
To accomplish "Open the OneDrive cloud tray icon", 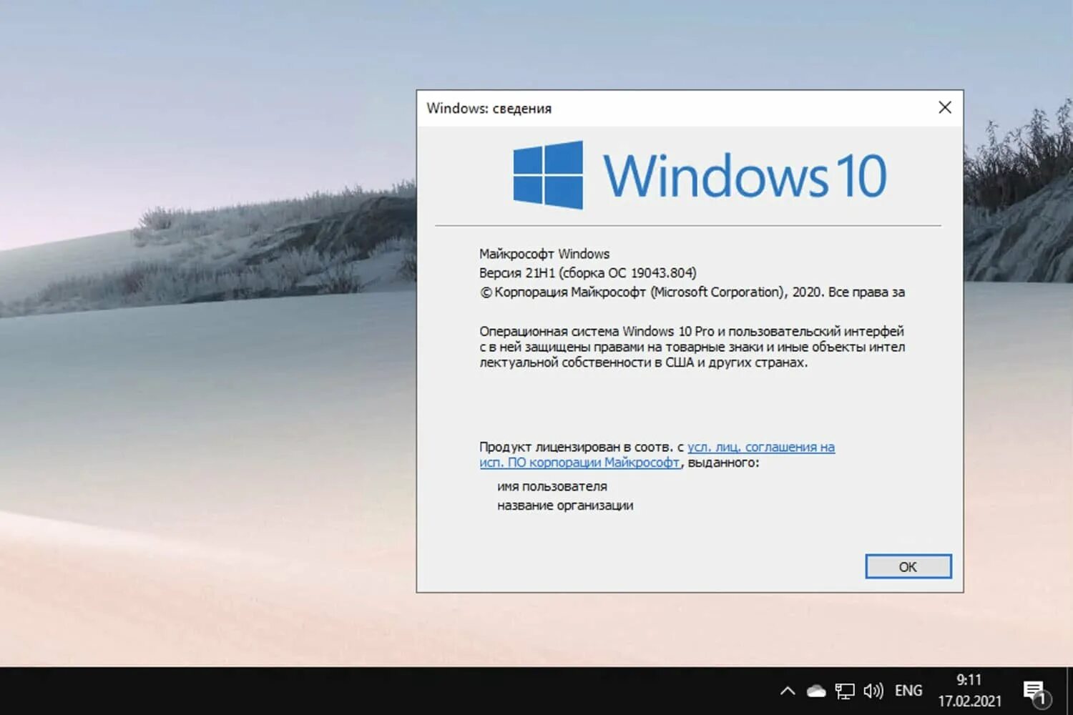I will pos(816,691).
